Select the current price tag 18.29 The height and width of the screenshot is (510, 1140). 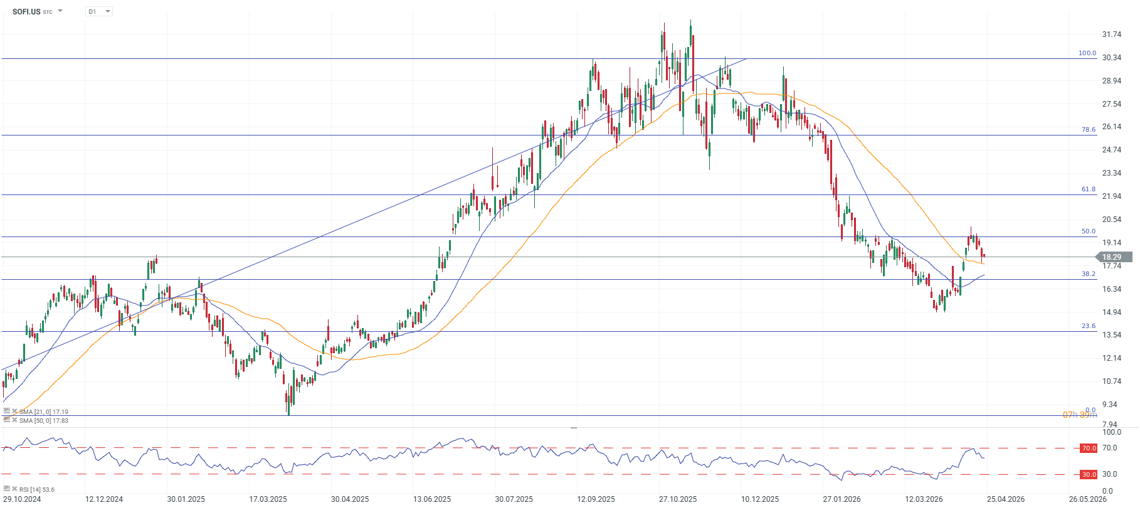1113,257
